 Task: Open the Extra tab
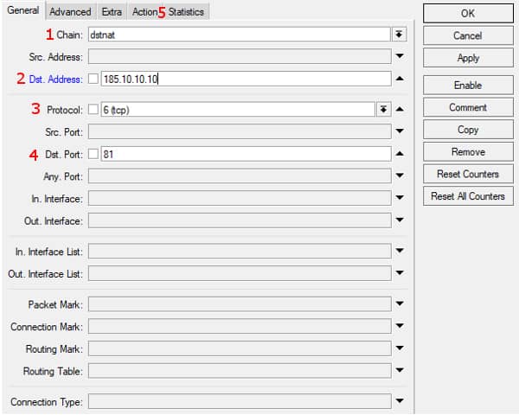[x=112, y=12]
